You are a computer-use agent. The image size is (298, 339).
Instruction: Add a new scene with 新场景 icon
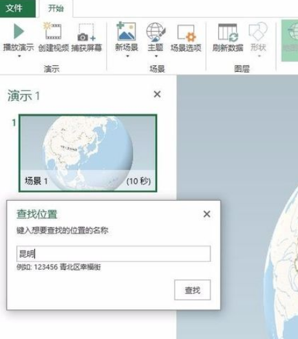click(x=126, y=32)
